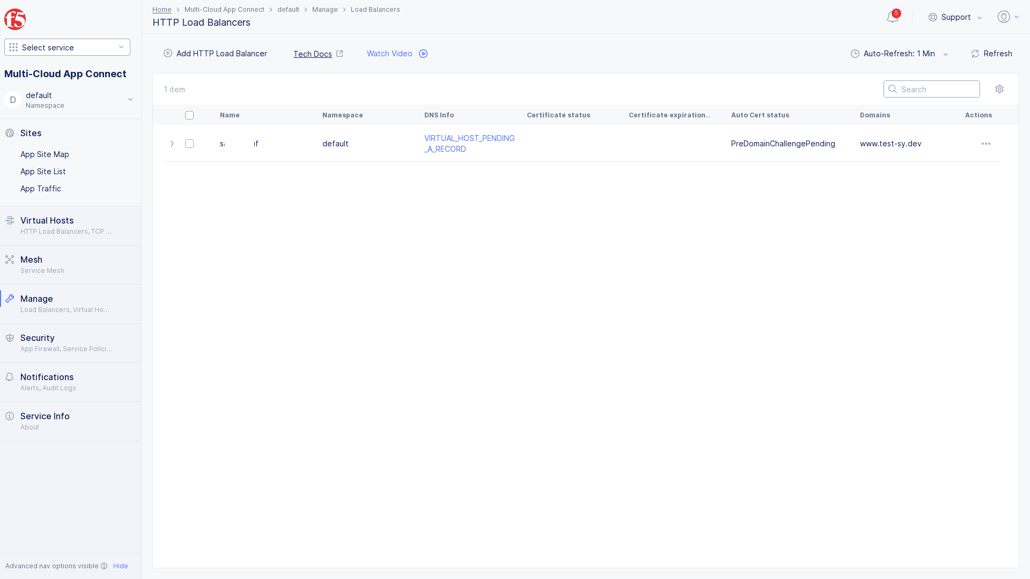Click the table settings gear icon
The width and height of the screenshot is (1030, 579).
(x=999, y=89)
